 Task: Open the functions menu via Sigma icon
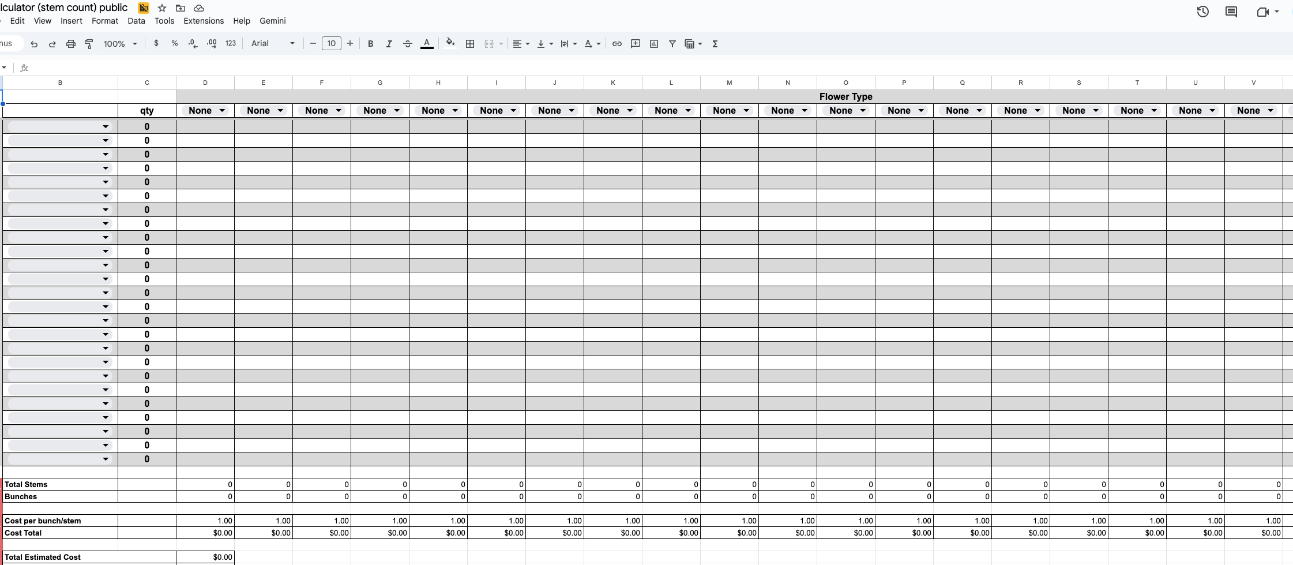tap(715, 44)
